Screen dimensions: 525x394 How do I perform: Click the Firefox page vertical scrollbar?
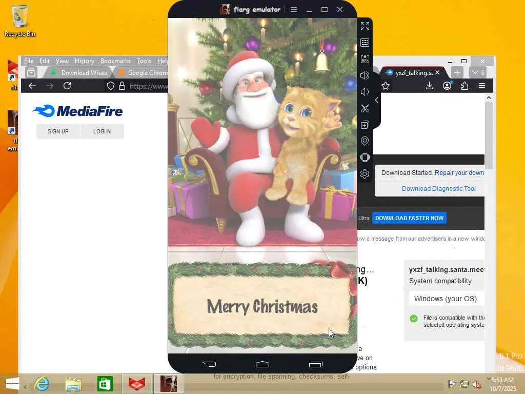[489, 135]
